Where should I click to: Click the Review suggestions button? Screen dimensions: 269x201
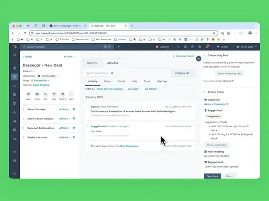216,145
